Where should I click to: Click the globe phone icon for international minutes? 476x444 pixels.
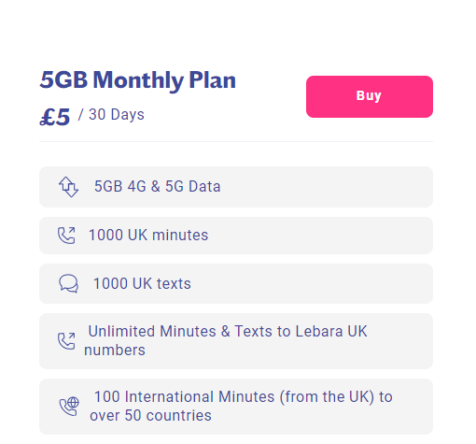click(69, 407)
